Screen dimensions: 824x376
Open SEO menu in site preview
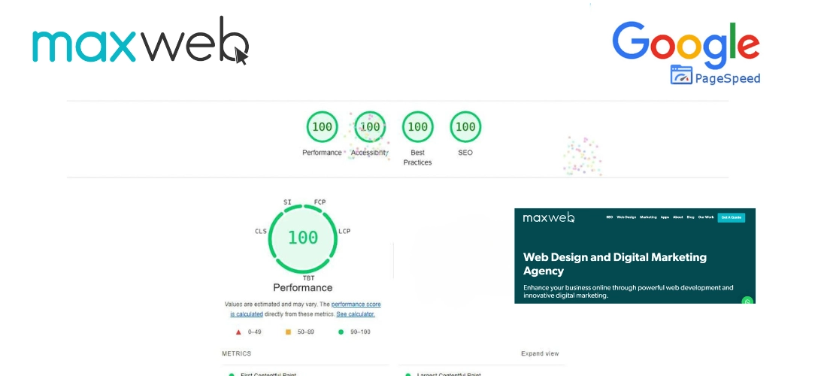coord(610,217)
